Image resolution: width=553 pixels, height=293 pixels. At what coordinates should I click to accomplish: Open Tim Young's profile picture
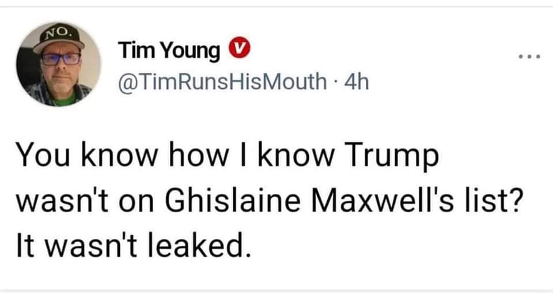pos(59,65)
